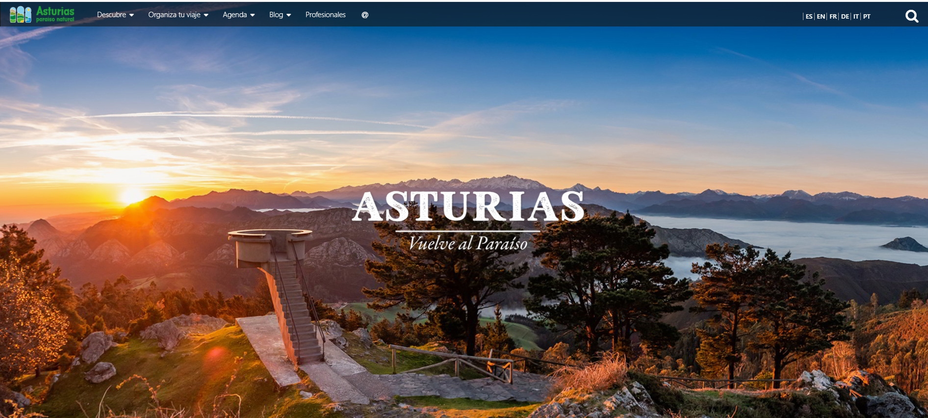Screen dimensions: 928x418
Task: Click the Vuelve al Paraíso tagline
Action: (468, 243)
